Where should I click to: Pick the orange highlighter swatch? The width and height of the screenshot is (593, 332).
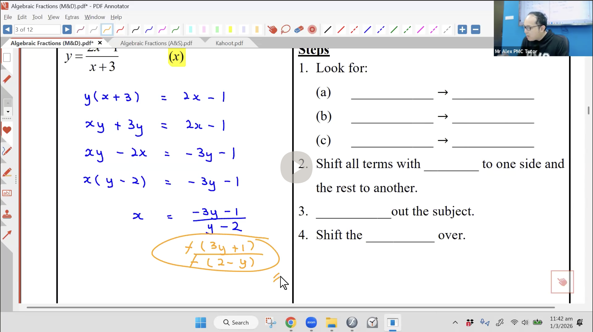coord(257,30)
